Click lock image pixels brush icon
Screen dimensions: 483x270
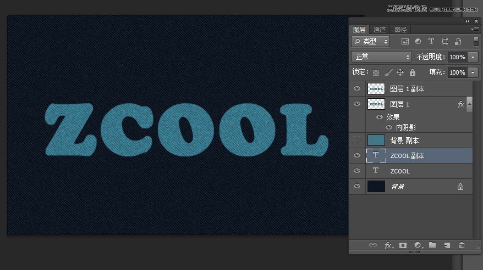click(388, 72)
